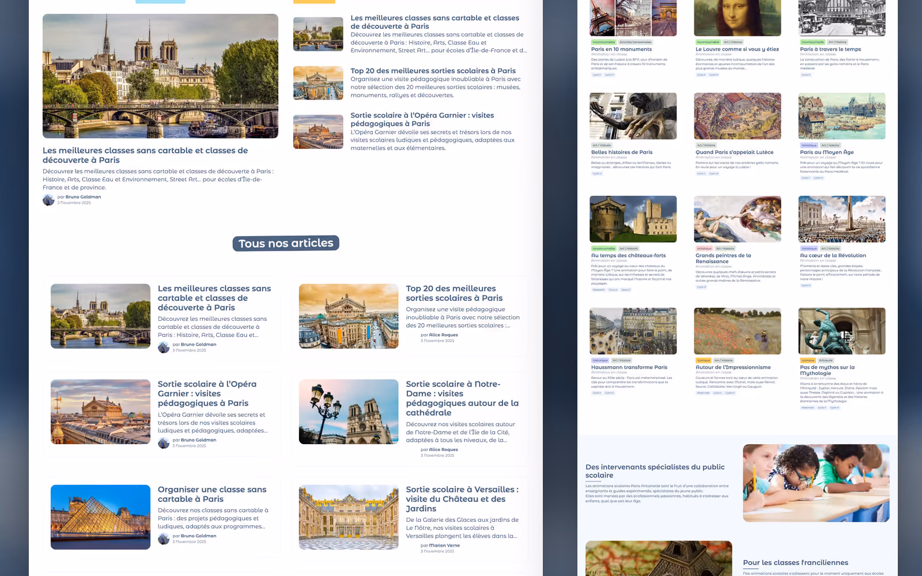This screenshot has width=922, height=576.
Task: Click the medieval riverside Paris painting
Action: click(842, 116)
